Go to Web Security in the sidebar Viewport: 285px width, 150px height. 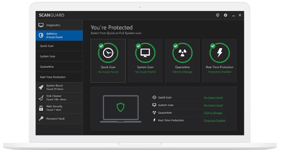coord(59,108)
